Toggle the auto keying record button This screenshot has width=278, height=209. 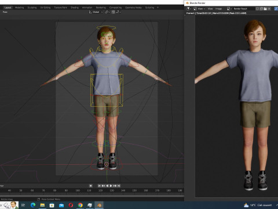point(90,186)
